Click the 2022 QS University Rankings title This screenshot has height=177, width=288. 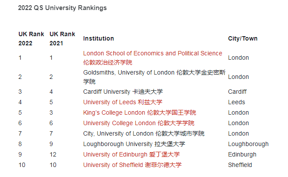pyautogui.click(x=62, y=8)
